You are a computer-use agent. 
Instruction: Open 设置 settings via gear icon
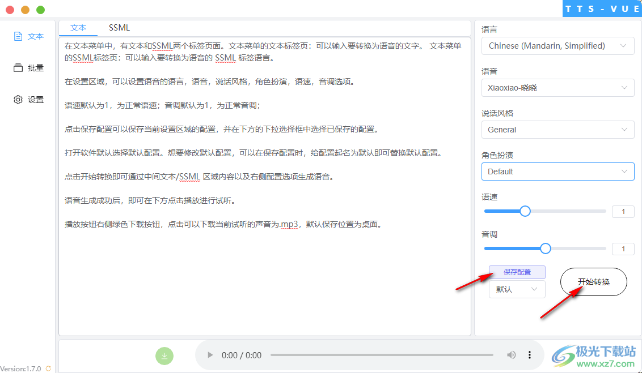coord(28,99)
